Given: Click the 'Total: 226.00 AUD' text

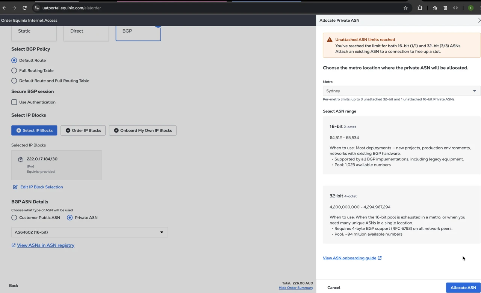Looking at the screenshot, I should pyautogui.click(x=298, y=283).
